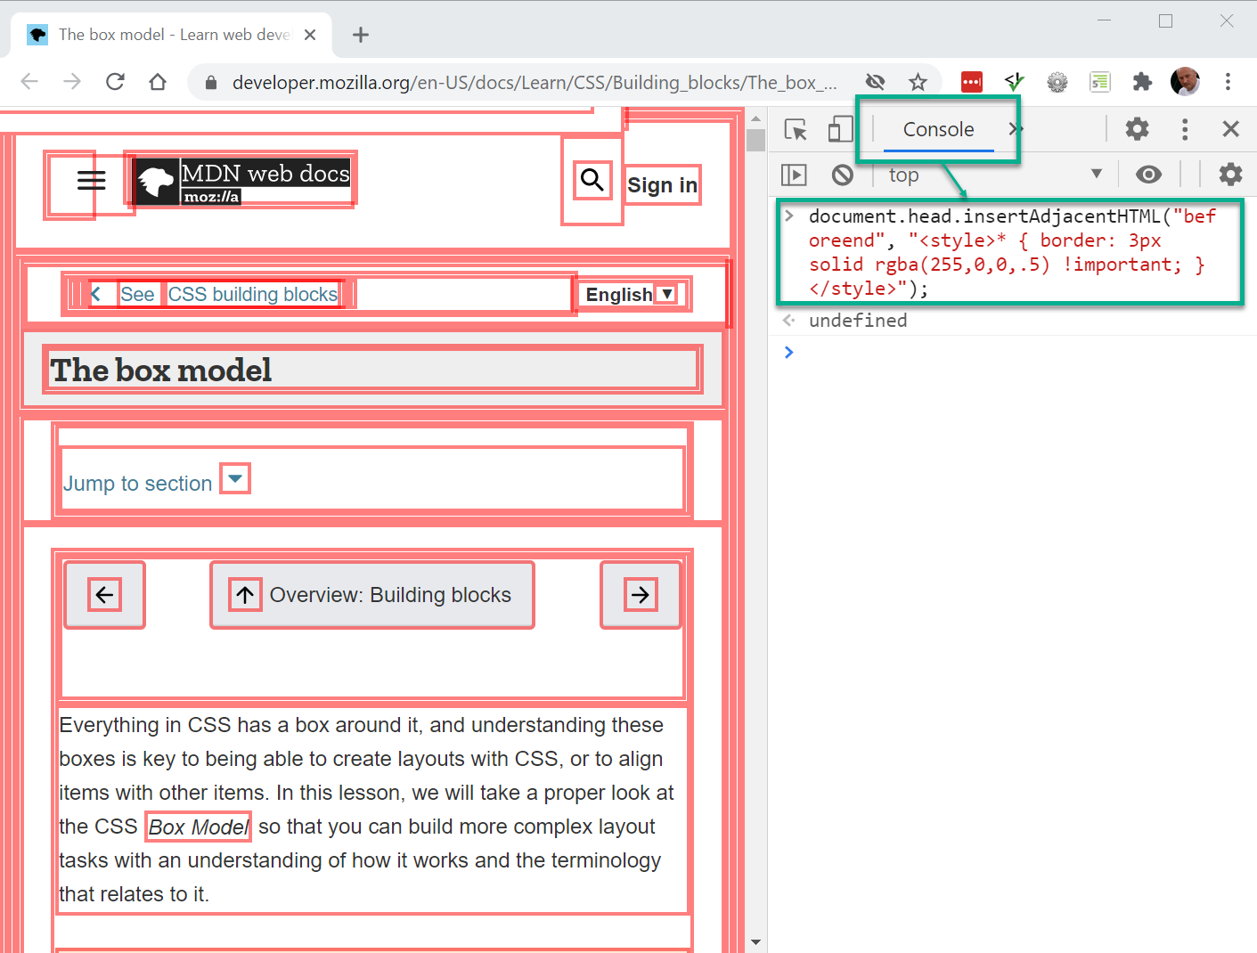Open MDN search with the magnifier icon

click(x=592, y=179)
